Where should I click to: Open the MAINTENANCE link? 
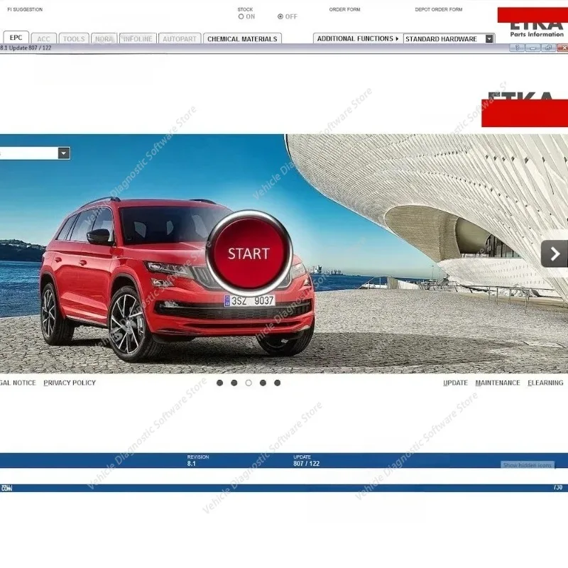[498, 382]
